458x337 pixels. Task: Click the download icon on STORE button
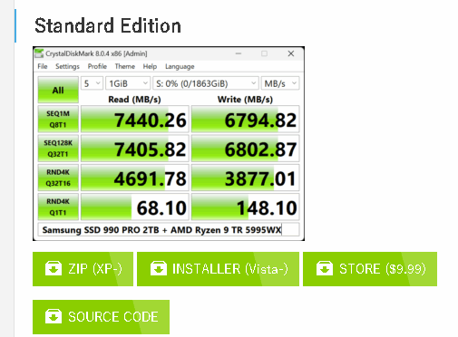[x=325, y=268]
